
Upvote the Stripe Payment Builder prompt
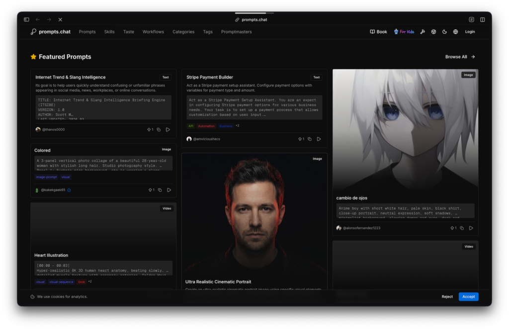coord(301,139)
